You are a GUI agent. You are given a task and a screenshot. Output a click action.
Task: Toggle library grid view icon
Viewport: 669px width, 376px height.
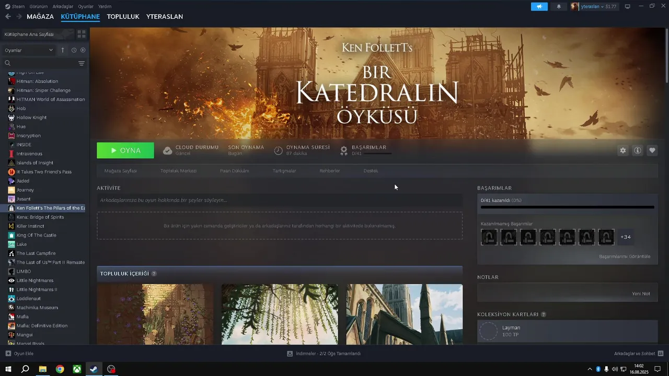pyautogui.click(x=82, y=34)
